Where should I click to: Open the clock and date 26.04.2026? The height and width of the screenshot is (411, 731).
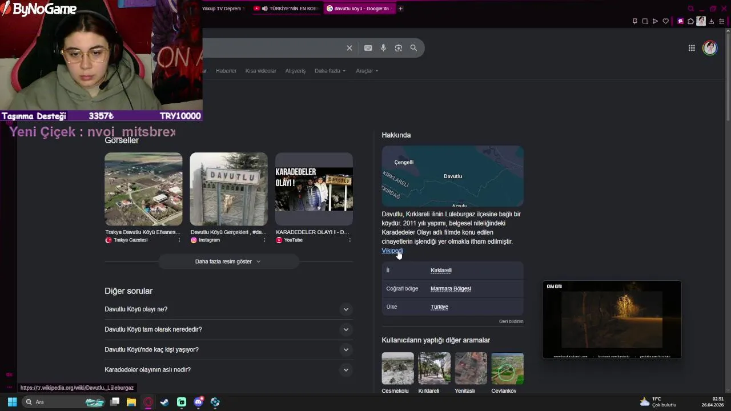[713, 402]
